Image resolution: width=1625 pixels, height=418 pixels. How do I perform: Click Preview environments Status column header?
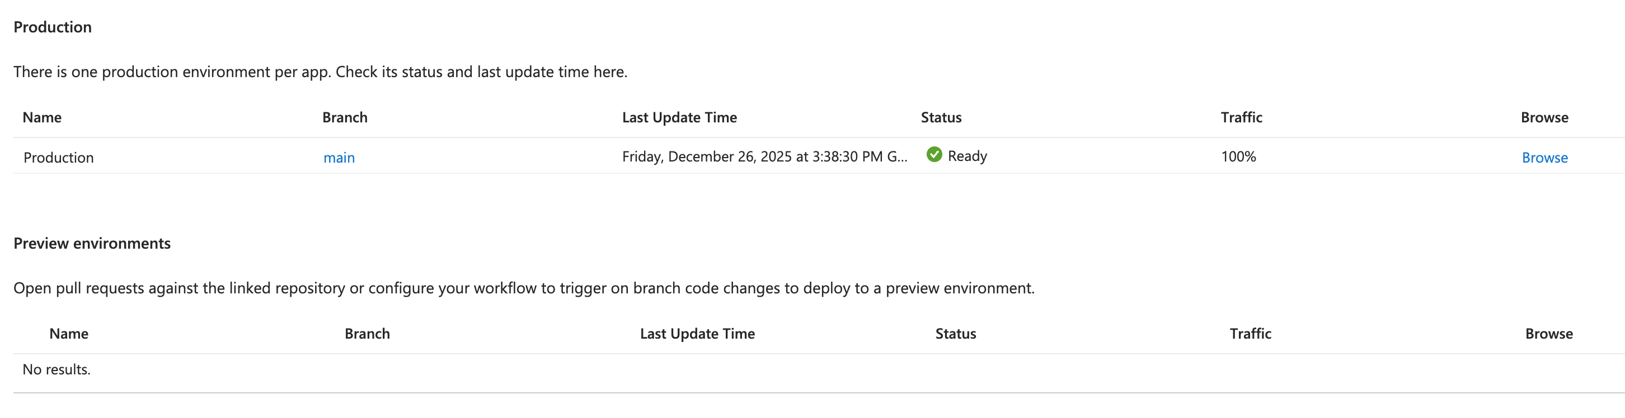(x=955, y=334)
